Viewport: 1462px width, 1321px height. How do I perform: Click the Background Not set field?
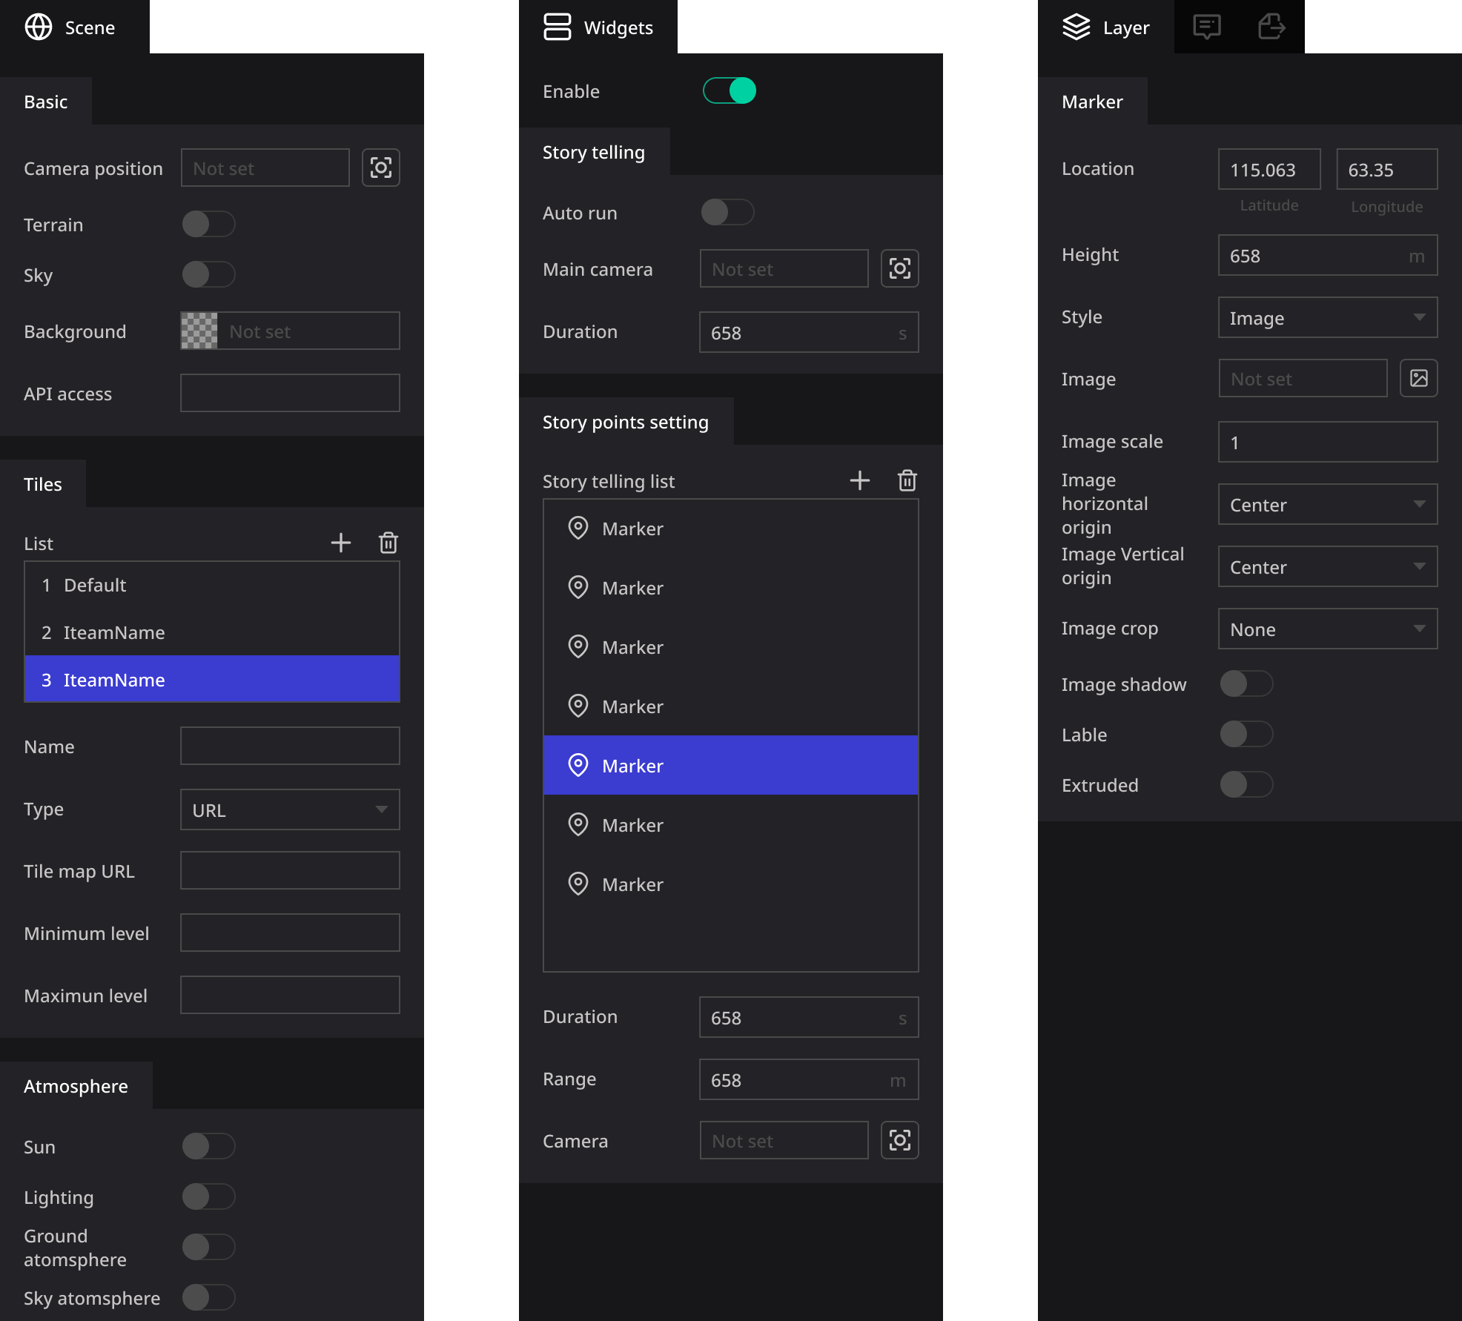[308, 331]
